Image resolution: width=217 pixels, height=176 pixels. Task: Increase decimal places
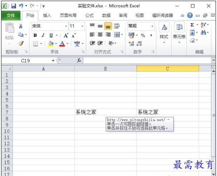point(131,44)
